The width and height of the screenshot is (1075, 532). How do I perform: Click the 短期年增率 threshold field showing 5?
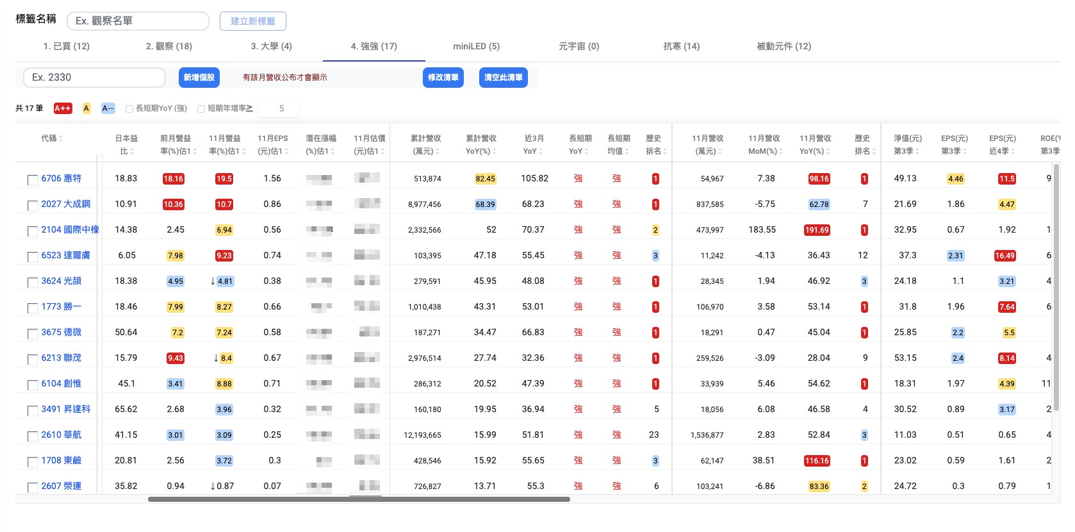coord(279,108)
